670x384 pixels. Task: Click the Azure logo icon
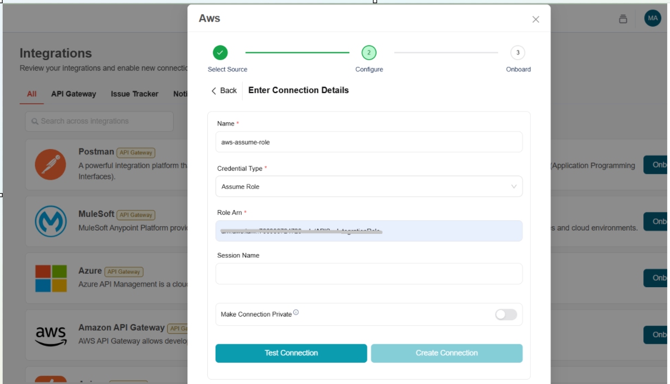[51, 278]
